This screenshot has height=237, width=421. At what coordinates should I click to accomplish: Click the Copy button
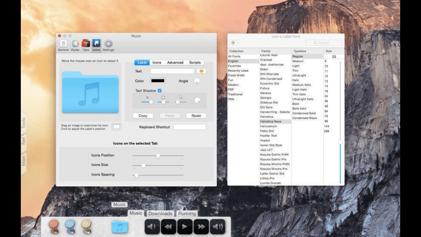(x=143, y=116)
